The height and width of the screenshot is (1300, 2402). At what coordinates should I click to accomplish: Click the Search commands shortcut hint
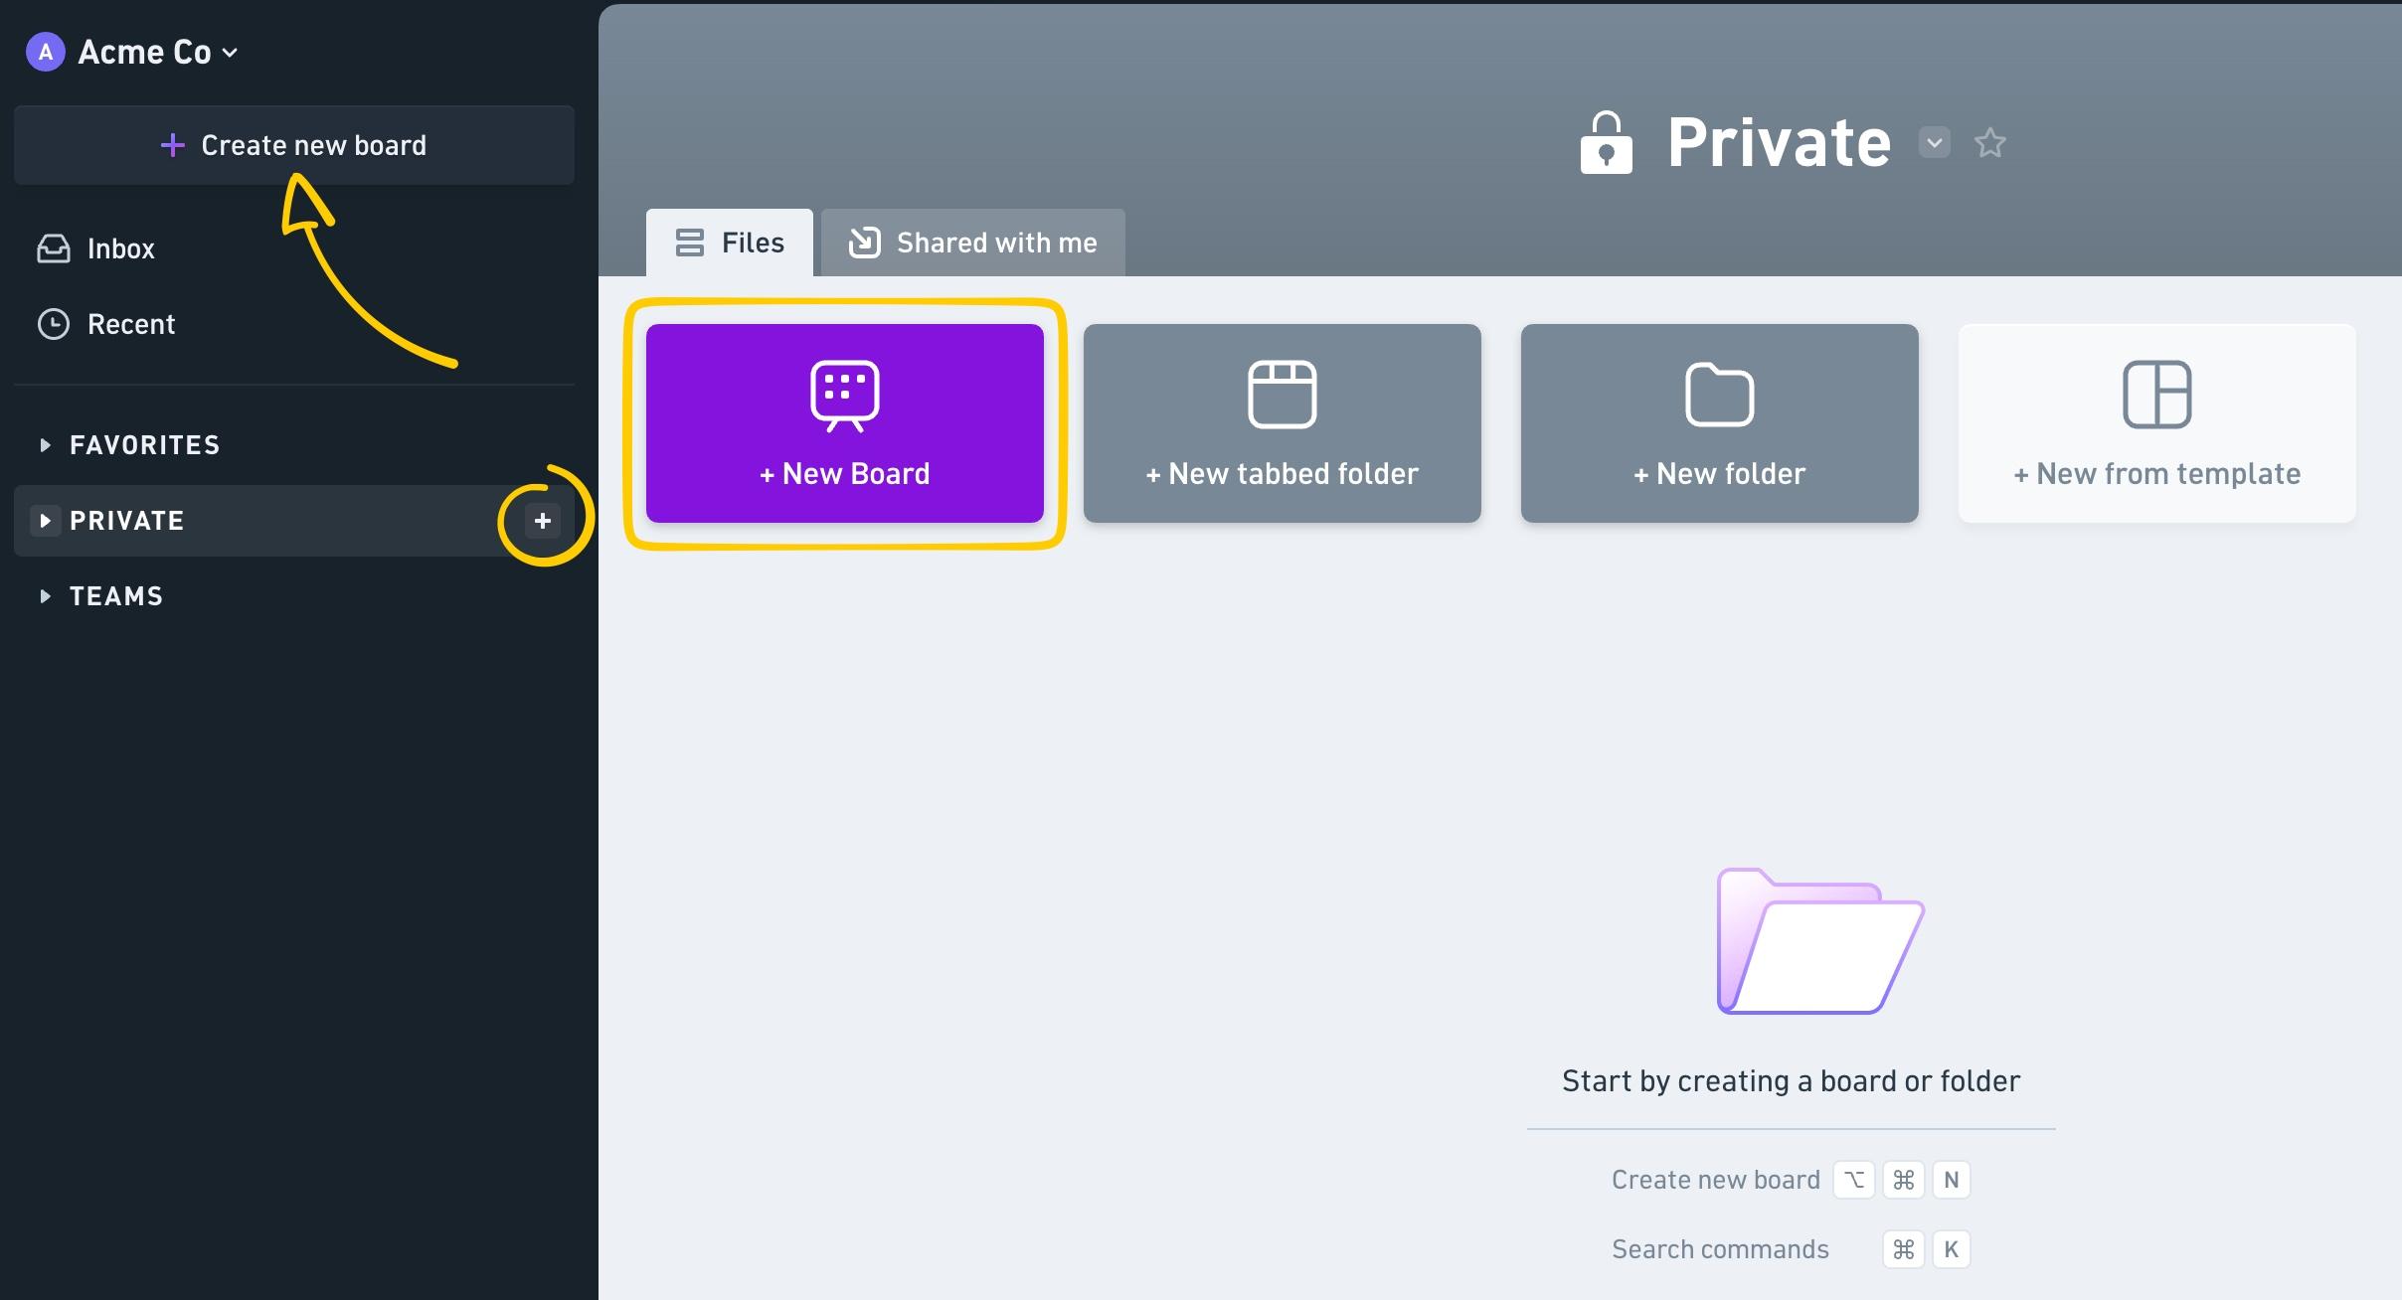[1720, 1249]
